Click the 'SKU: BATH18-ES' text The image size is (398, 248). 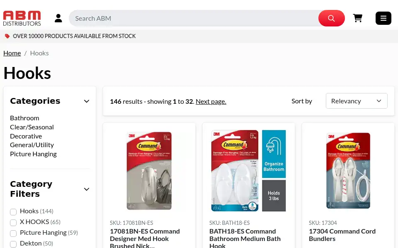point(229,223)
